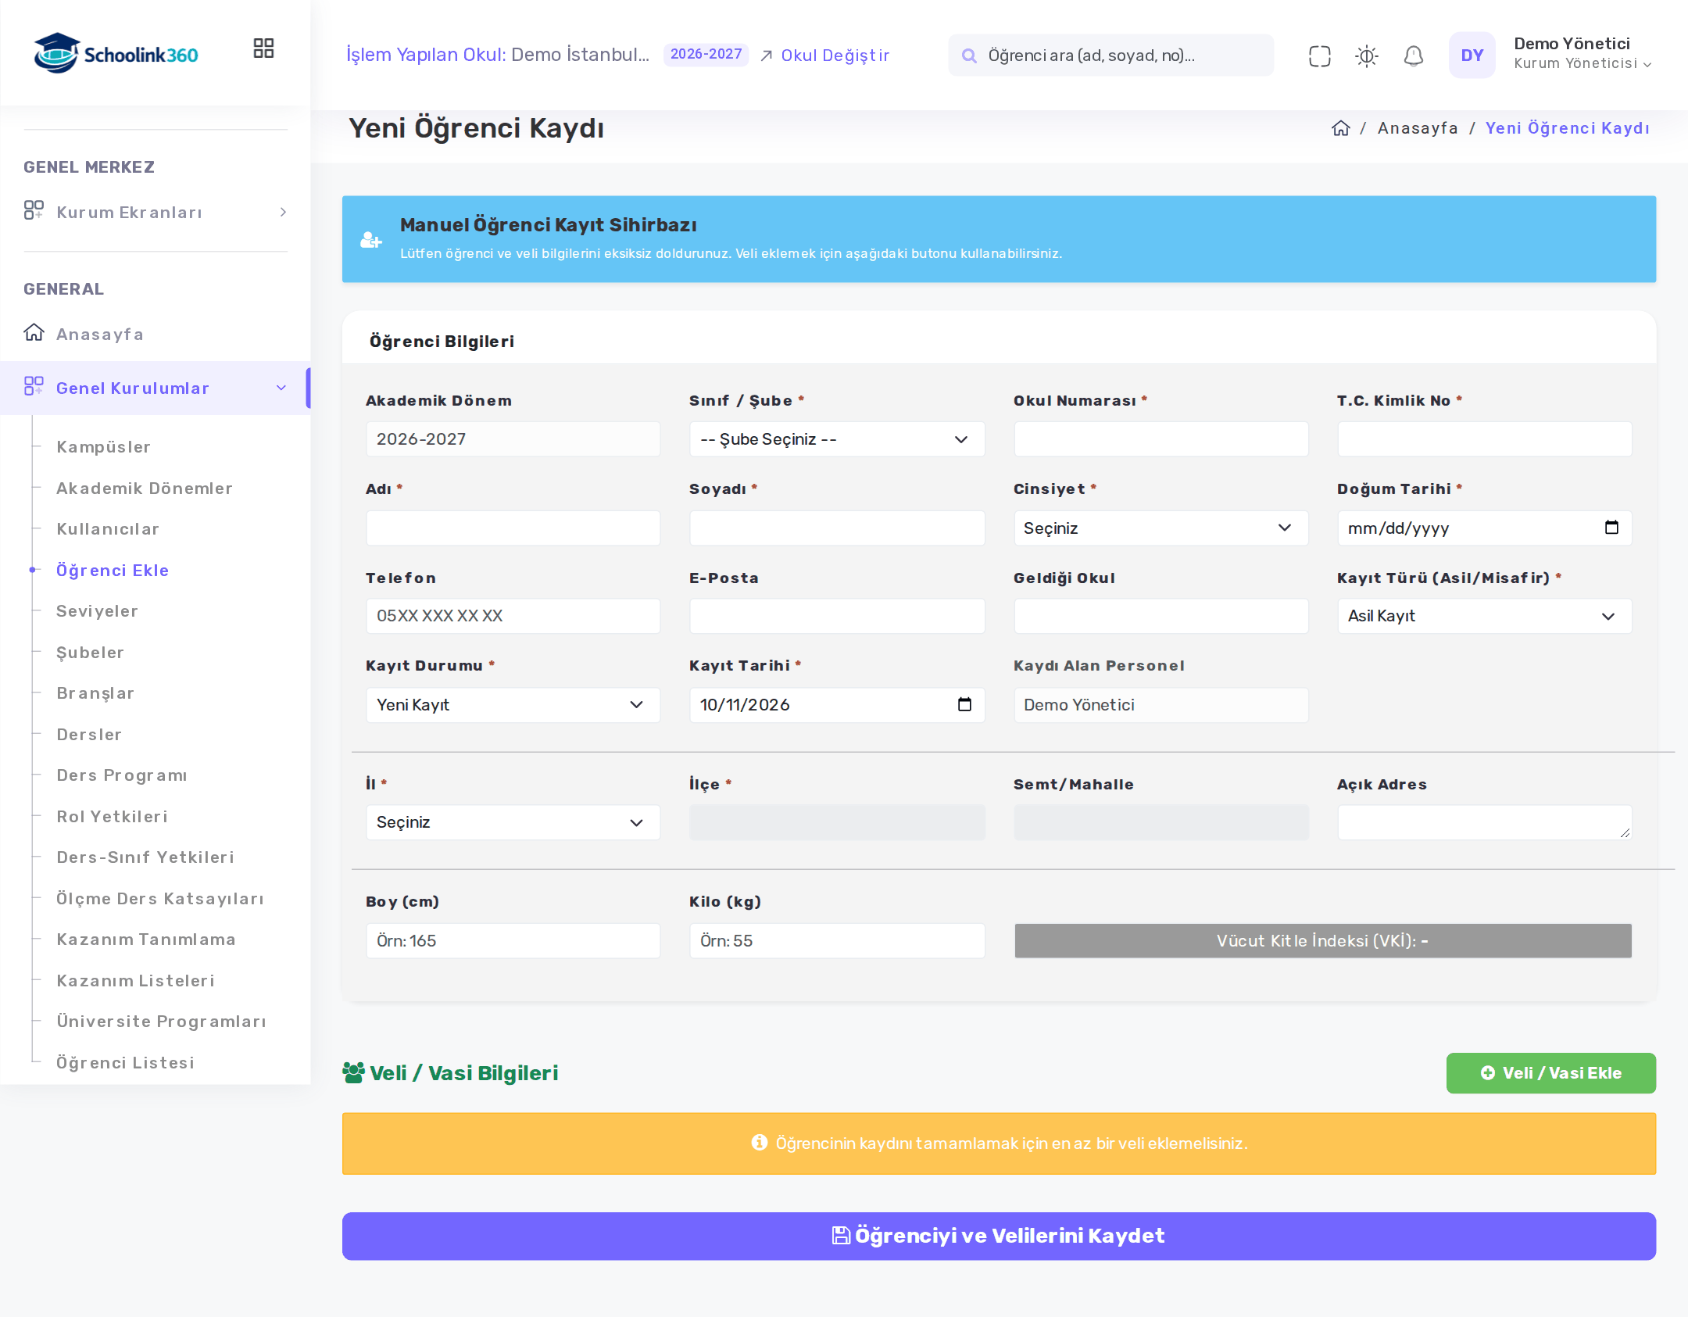Focus the student search box
This screenshot has height=1317, width=1688.
click(1110, 55)
